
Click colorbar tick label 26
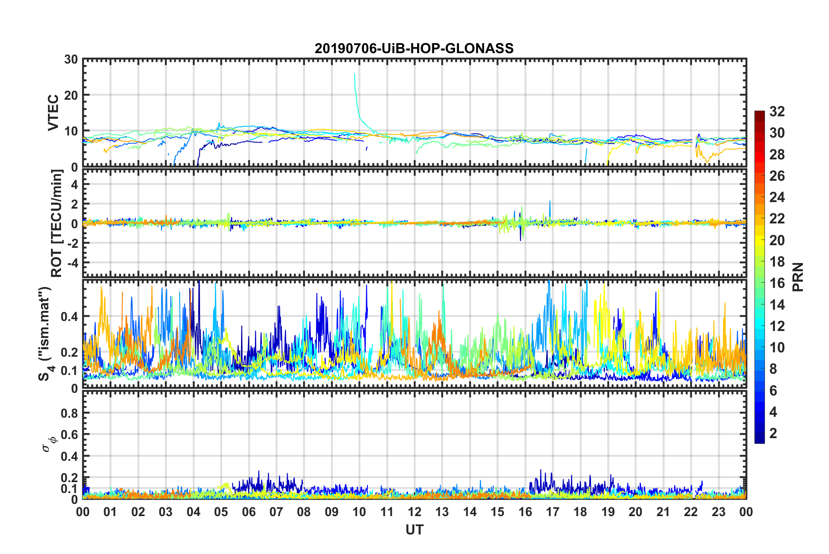[x=777, y=176]
